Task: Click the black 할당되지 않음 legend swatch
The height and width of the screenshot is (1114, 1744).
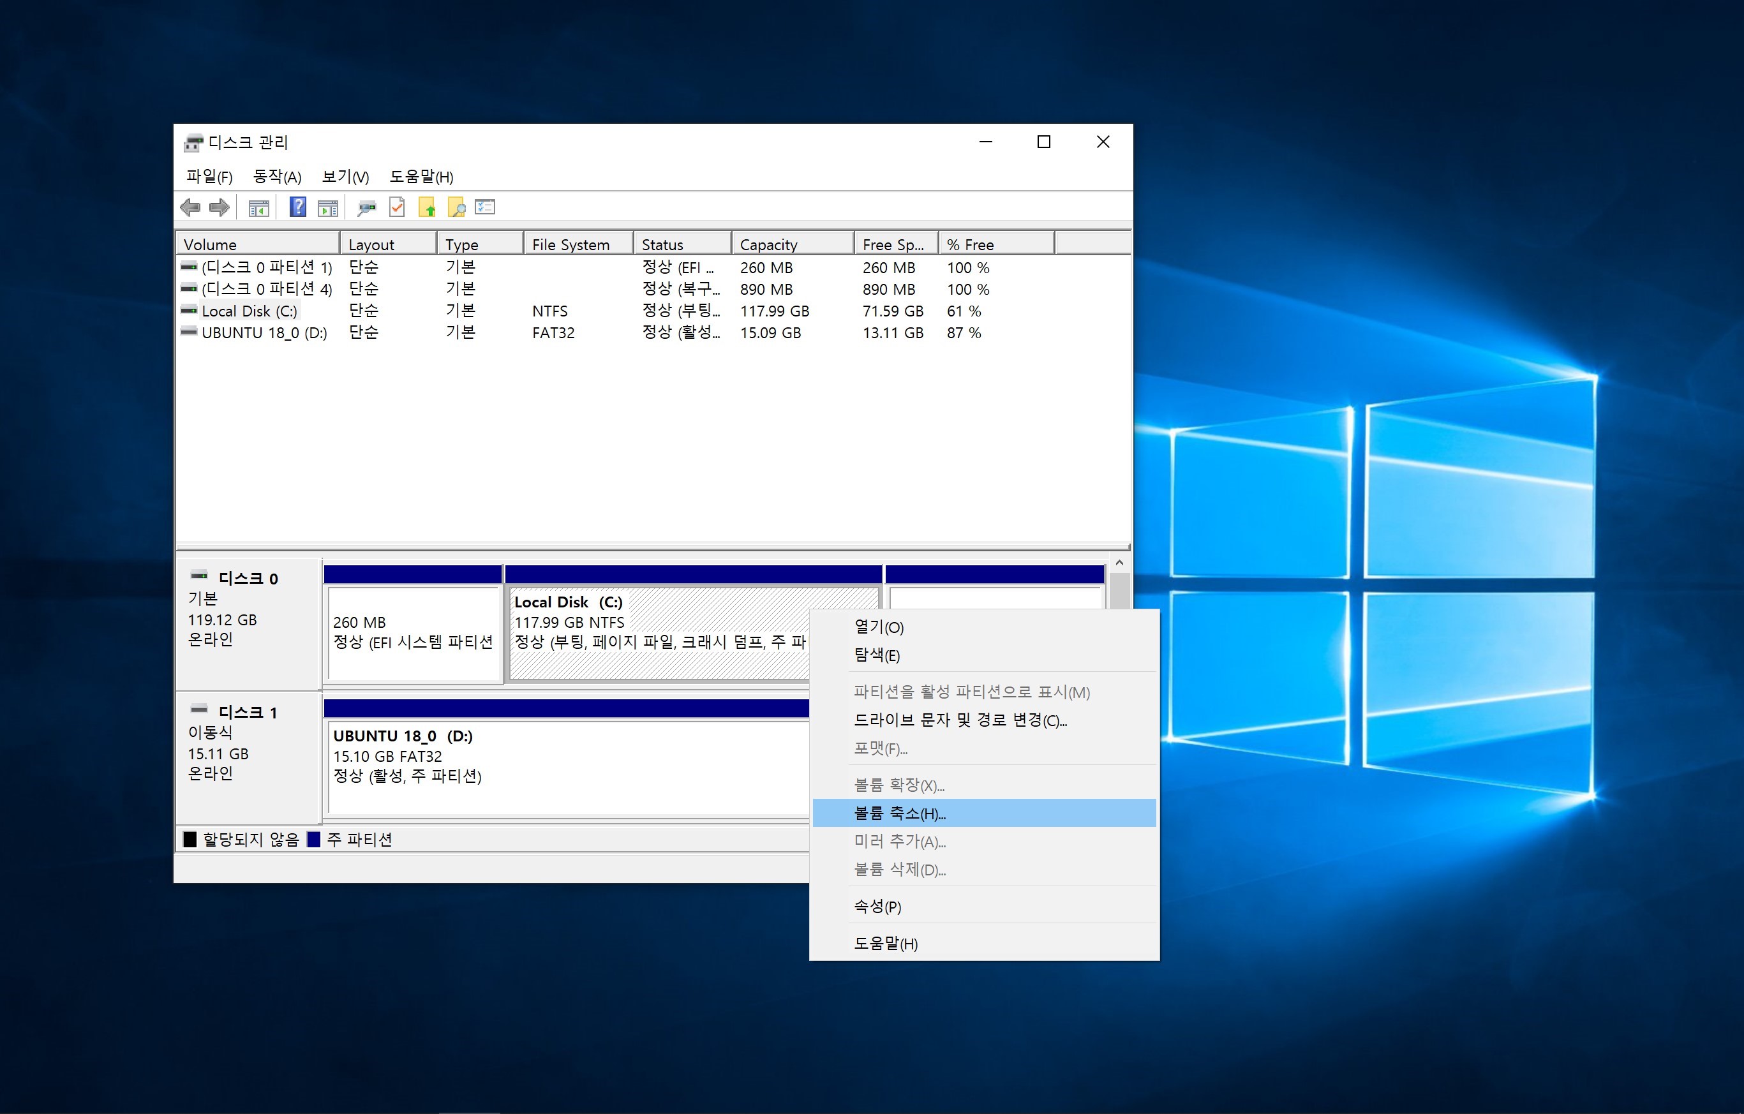Action: point(190,839)
